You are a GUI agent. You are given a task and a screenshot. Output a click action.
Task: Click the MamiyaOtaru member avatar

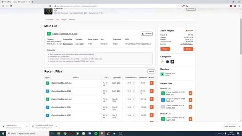(162, 74)
